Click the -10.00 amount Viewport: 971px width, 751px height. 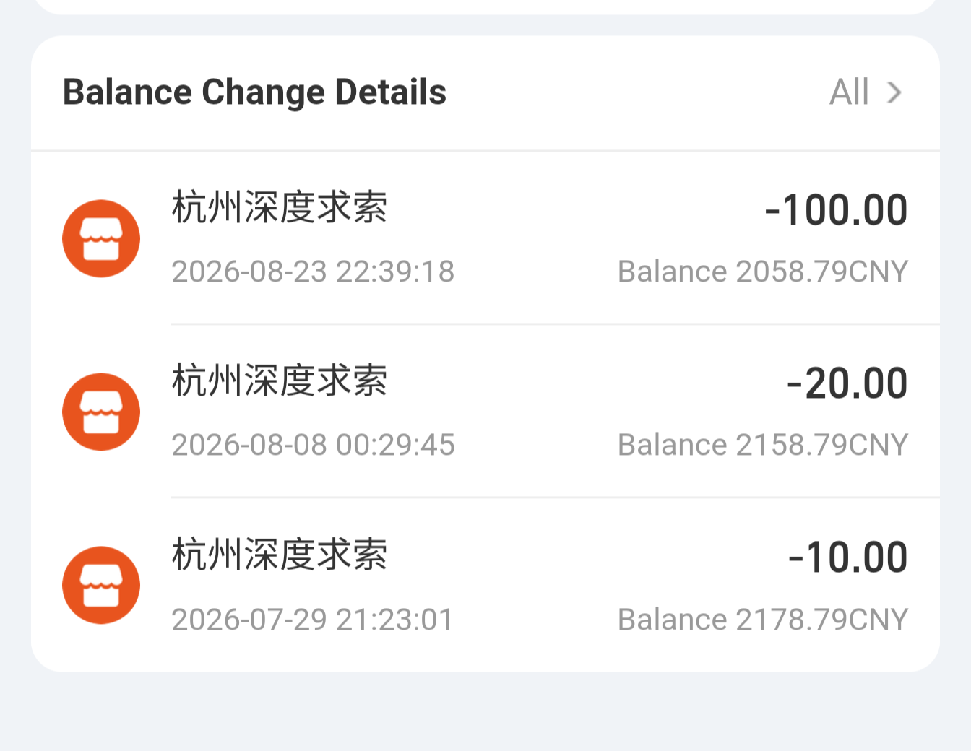[x=848, y=557]
